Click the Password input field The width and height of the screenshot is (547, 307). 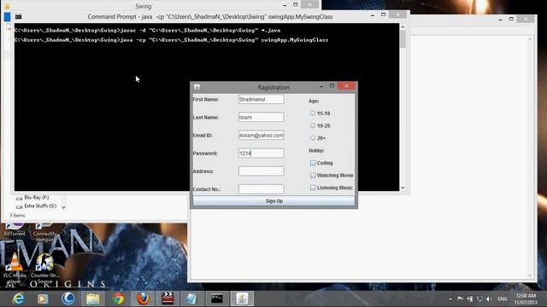pyautogui.click(x=261, y=153)
